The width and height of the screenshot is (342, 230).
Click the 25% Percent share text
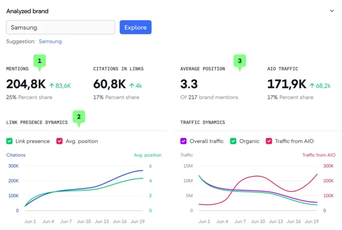(29, 97)
